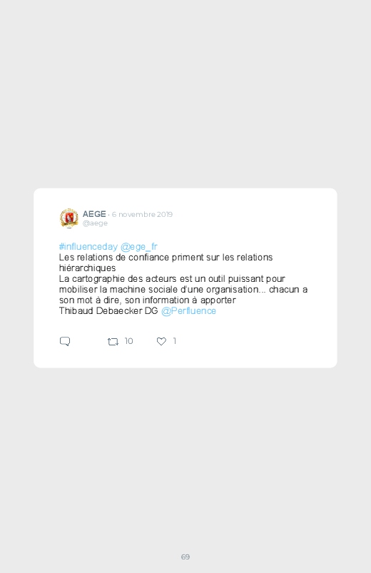The height and width of the screenshot is (573, 371).
Task: Open the @Perfluence mention link
Action: pos(188,311)
